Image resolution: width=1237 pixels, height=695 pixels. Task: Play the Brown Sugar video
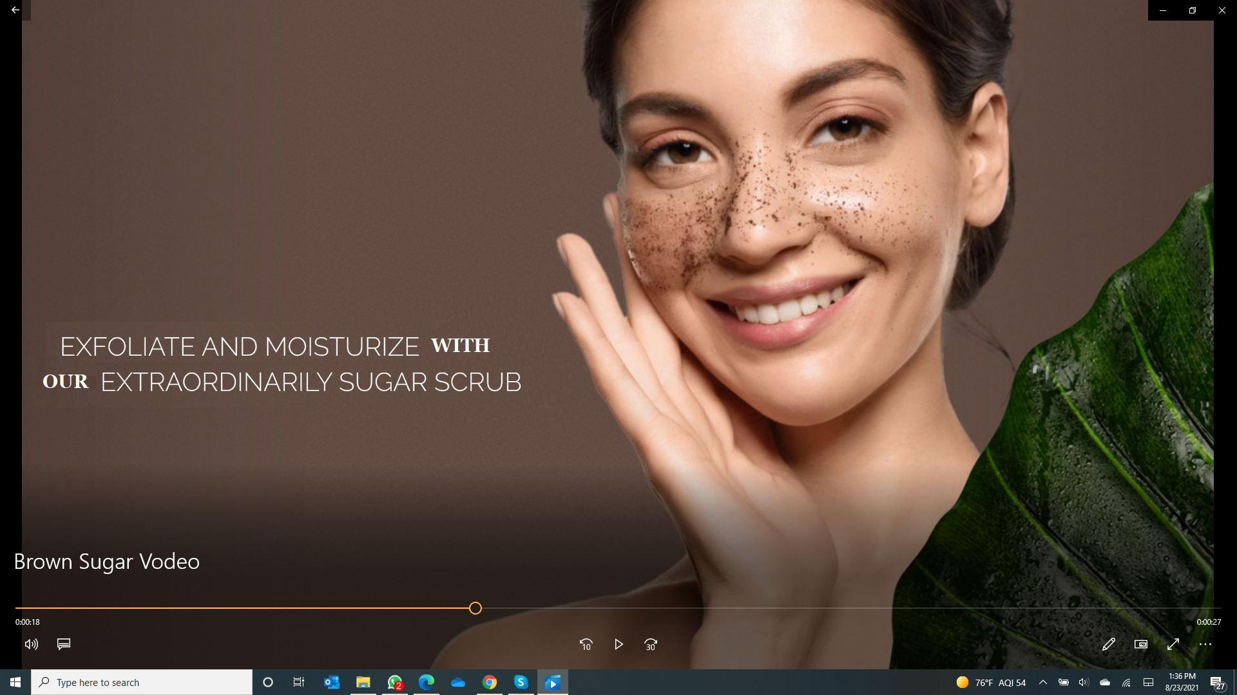[618, 644]
